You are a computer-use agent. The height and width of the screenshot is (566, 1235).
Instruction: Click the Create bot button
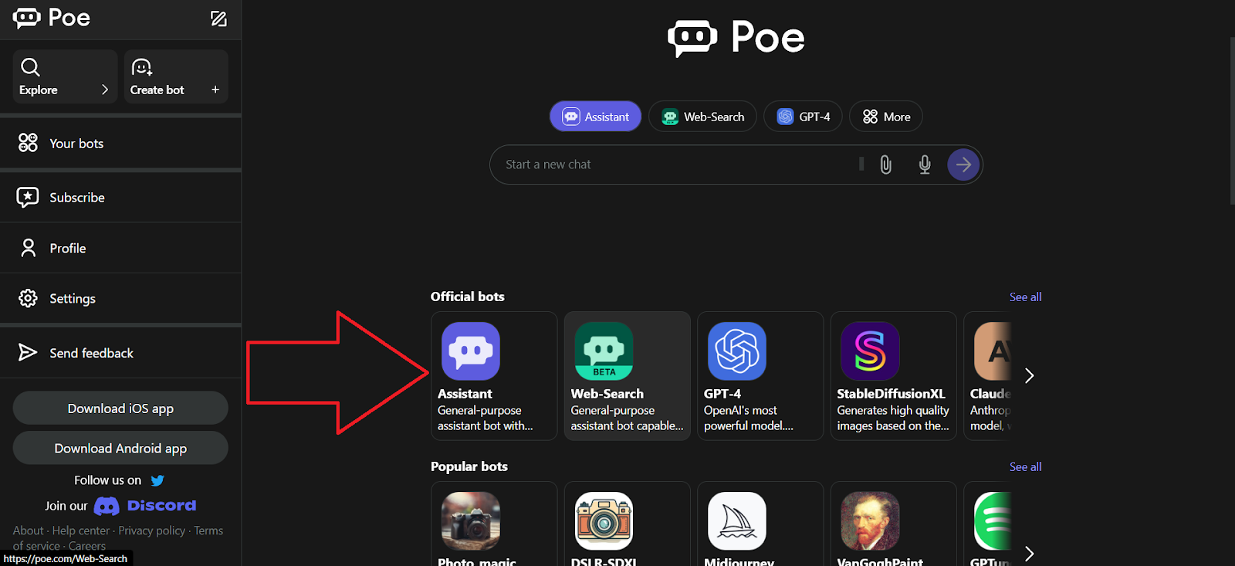(x=176, y=76)
